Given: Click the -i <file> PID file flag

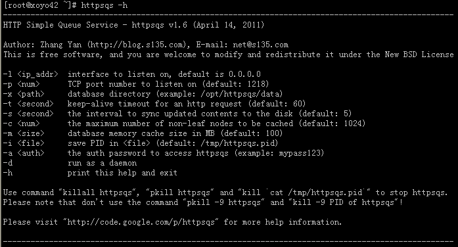Looking at the screenshot, I should tap(24, 143).
